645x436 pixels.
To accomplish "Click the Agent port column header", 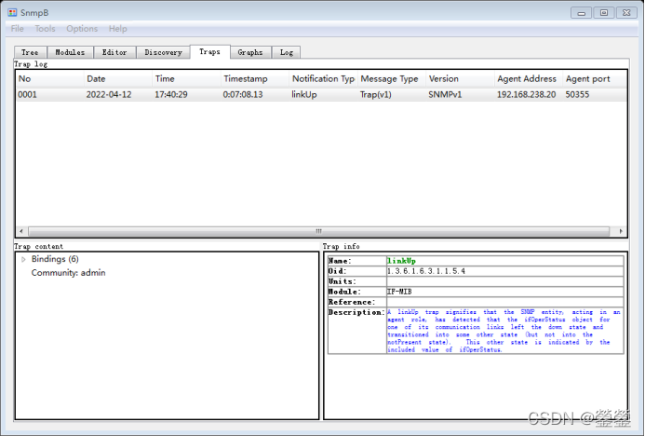I will pos(596,78).
